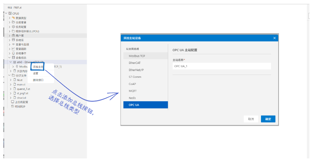Viewport: 313px width, 162px height.
Task: Click the quanst_1.st file icon
Action: pyautogui.click(x=15, y=88)
